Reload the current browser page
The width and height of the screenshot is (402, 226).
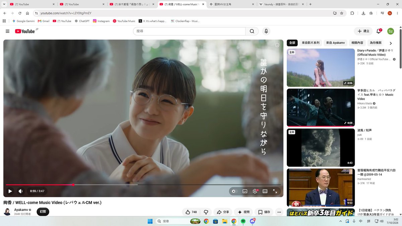pos(20,13)
